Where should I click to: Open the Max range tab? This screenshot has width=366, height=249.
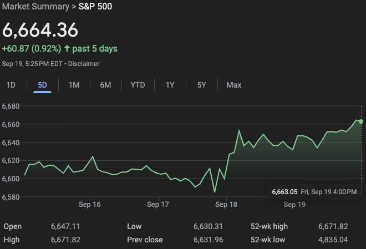[x=234, y=85]
